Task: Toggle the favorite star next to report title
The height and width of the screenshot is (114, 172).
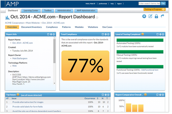Action: click(97, 18)
